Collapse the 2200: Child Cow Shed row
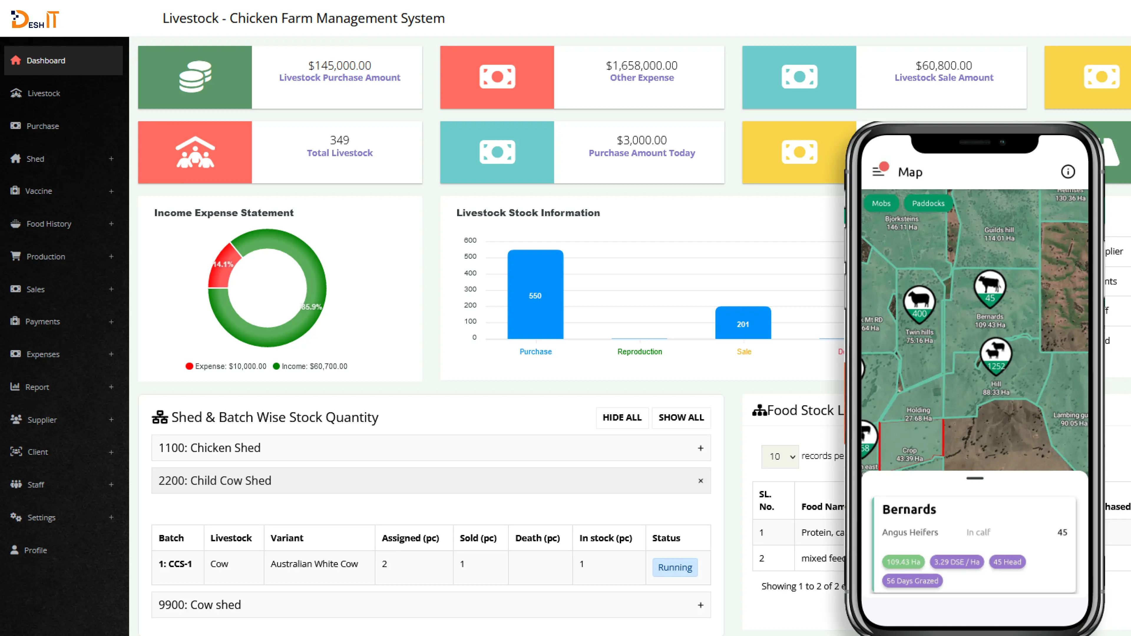The height and width of the screenshot is (636, 1131). [700, 481]
